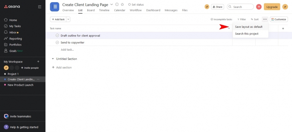292x132 pixels.
Task: Open My Tasks in sidebar
Action: [13, 26]
